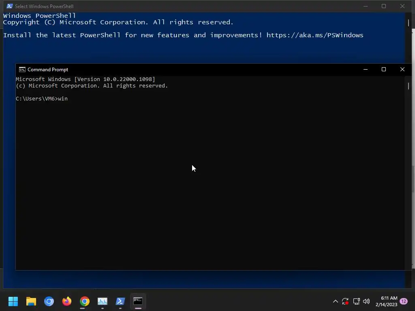Minimize the Command Prompt window
Screen dimensions: 415x311
click(366, 69)
